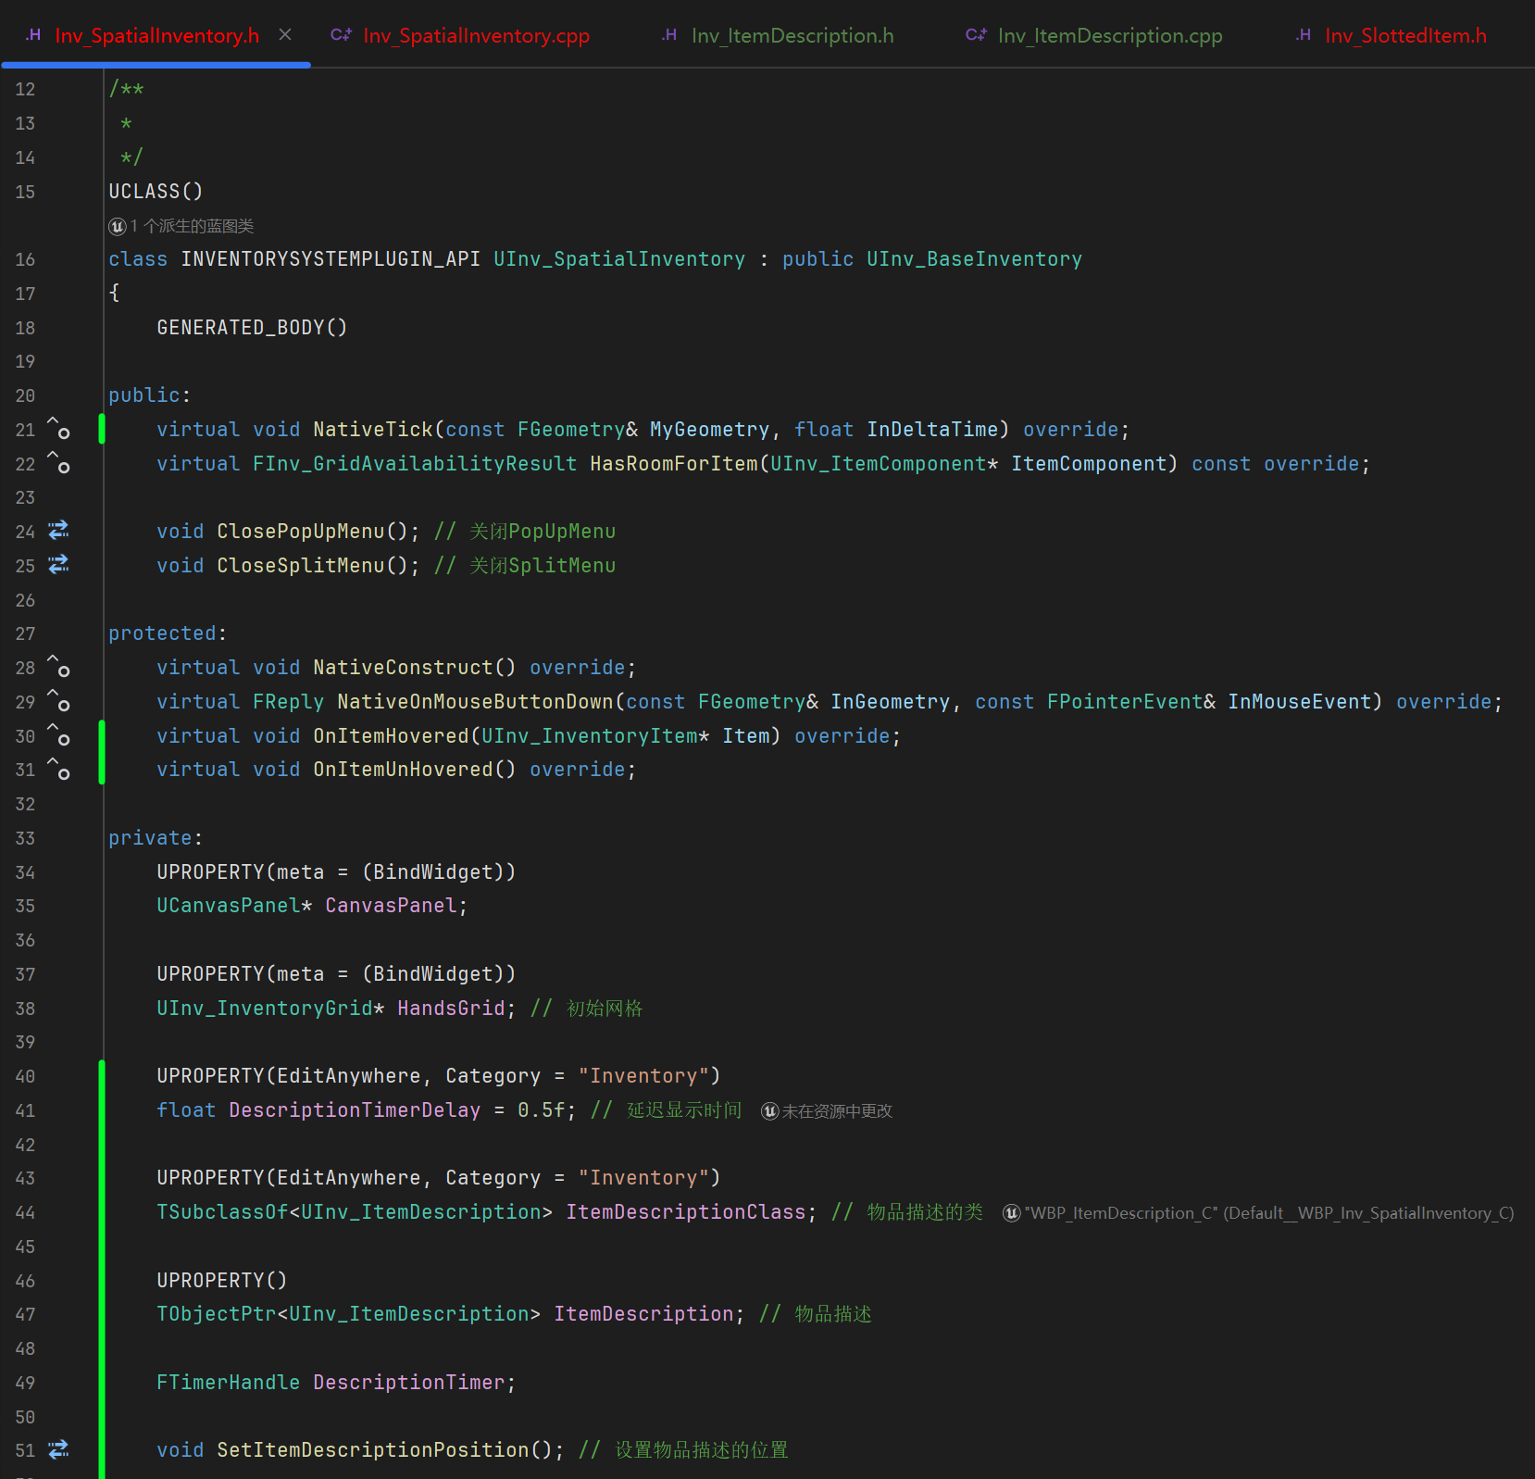1535x1479 pixels.
Task: Click the 'protected:' access specifier
Action: click(x=167, y=633)
